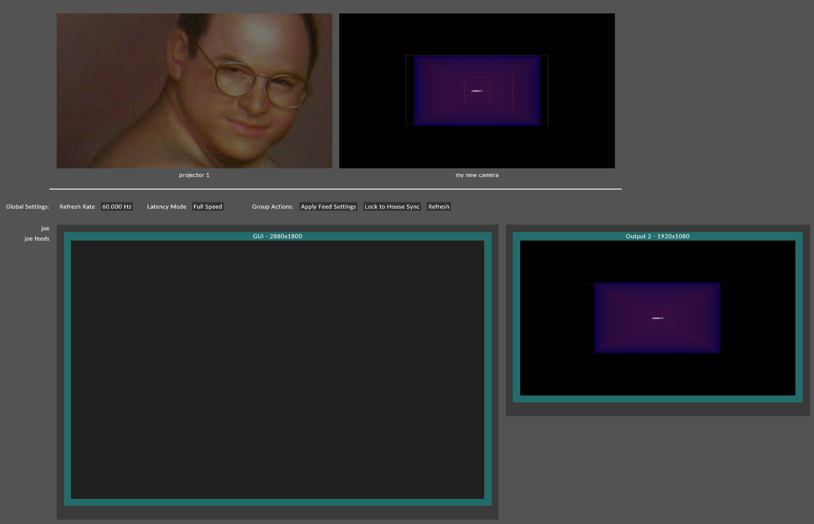The height and width of the screenshot is (524, 814).
Task: Click the Output 2 feed preview area
Action: [658, 318]
